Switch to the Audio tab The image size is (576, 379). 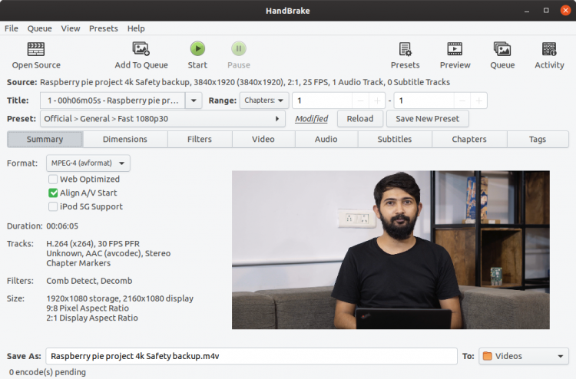tap(326, 139)
